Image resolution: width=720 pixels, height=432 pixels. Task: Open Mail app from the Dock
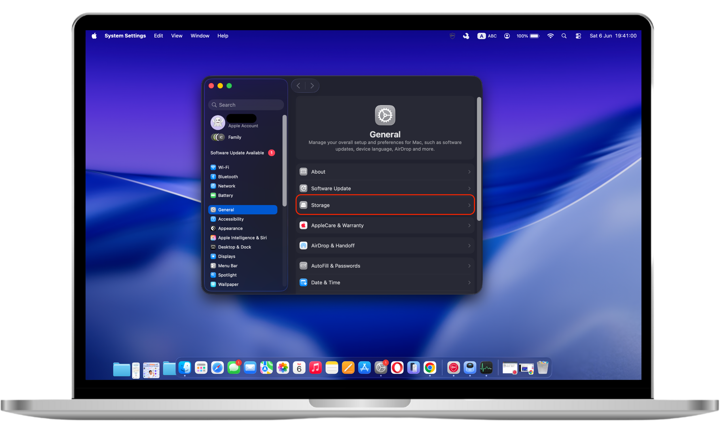pos(250,368)
